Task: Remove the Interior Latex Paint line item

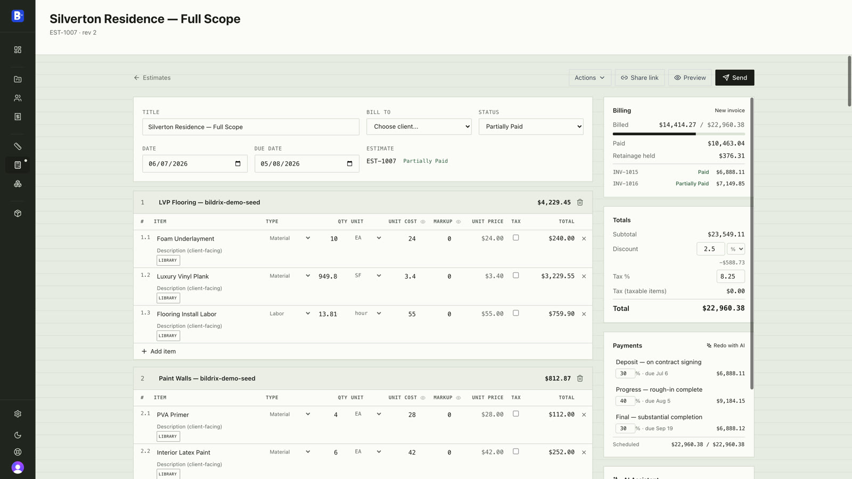Action: pos(584,452)
